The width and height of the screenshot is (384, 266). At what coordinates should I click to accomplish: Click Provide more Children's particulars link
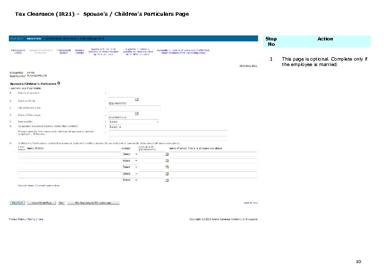tap(39, 186)
